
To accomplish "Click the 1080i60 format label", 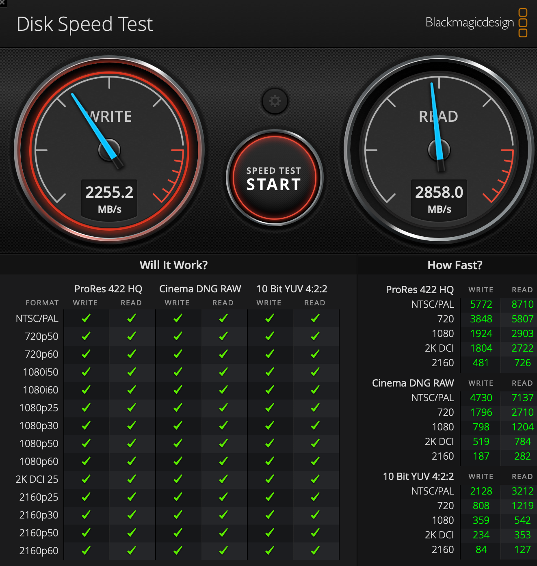I will (x=41, y=390).
